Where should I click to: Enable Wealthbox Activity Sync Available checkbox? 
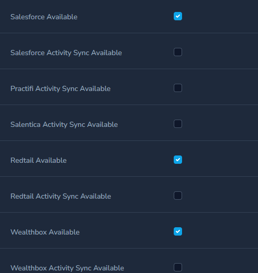178,267
